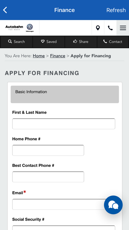Select the Best Contact Phone # field
The image size is (129, 230).
[48, 177]
